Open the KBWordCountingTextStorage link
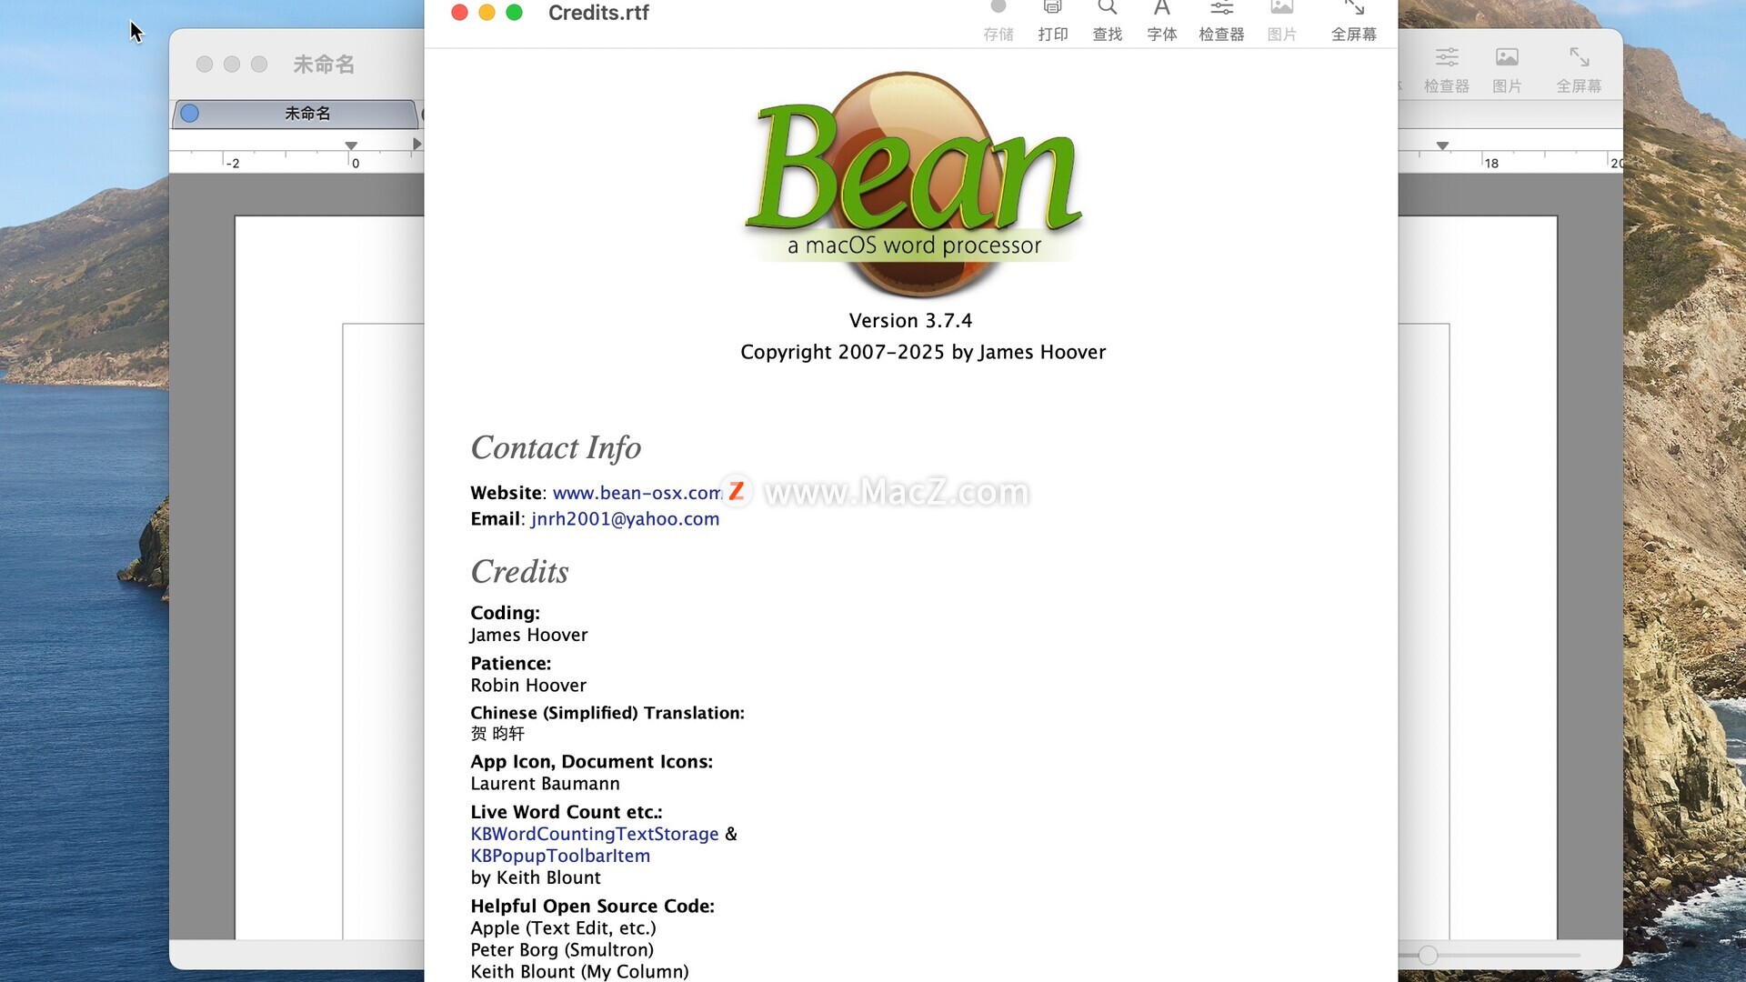1746x982 pixels. click(x=594, y=834)
